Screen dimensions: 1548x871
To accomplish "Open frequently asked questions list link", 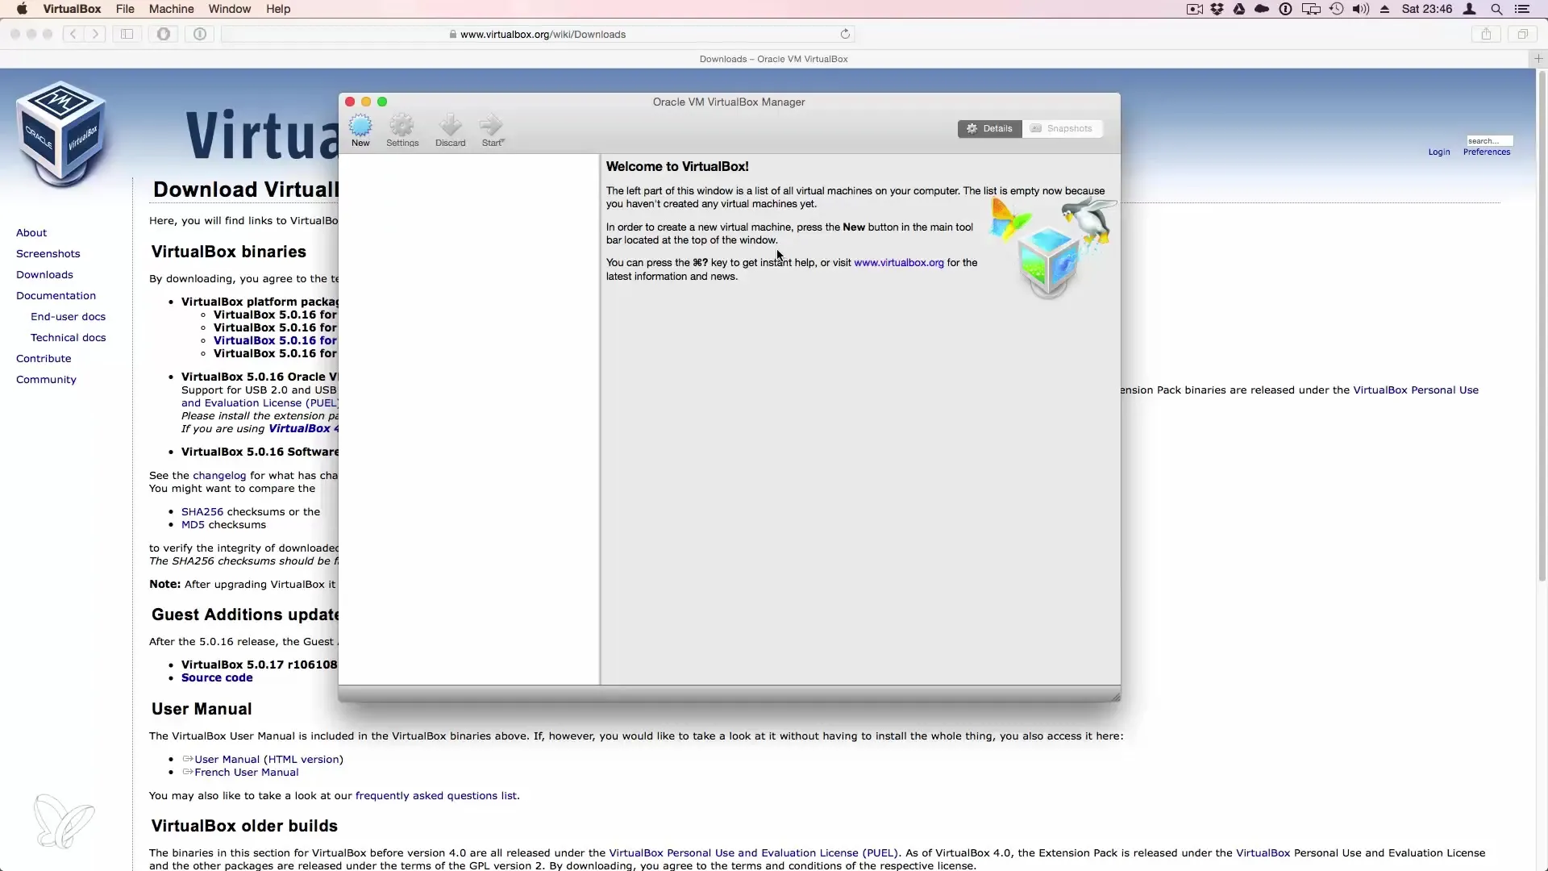I will [435, 796].
